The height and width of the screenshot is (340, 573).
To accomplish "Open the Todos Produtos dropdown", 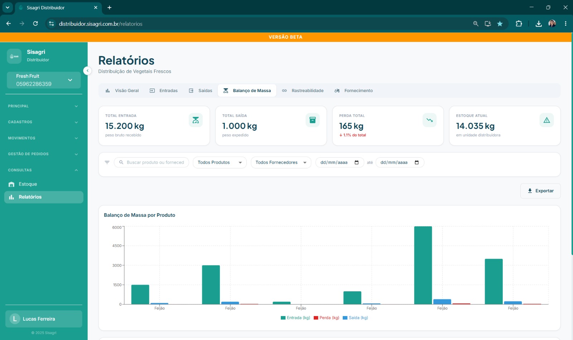I will (x=220, y=162).
